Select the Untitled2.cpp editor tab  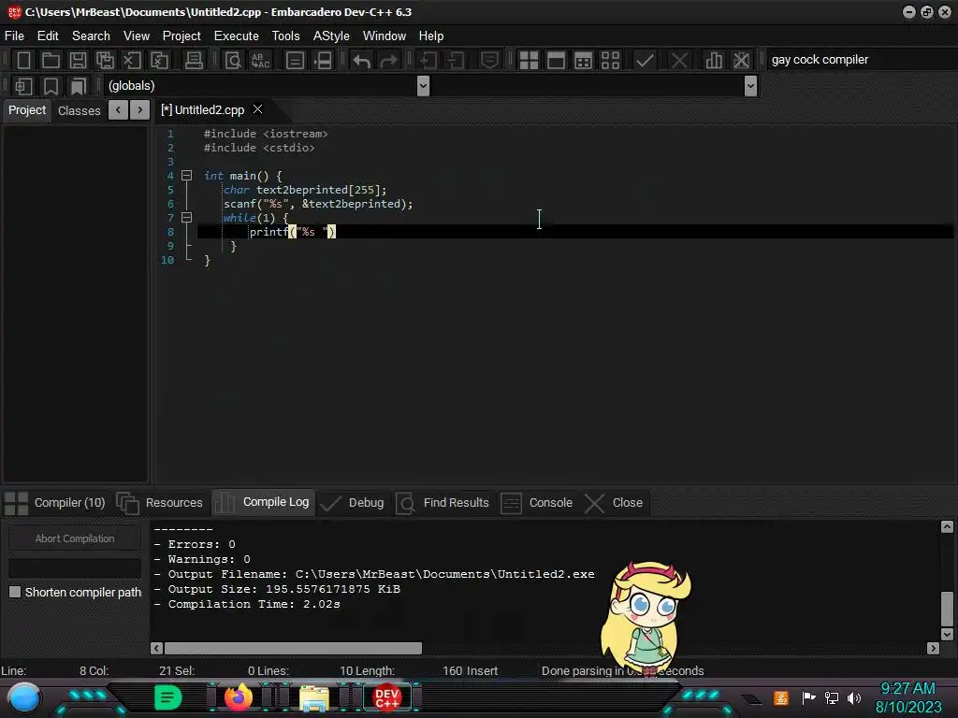(203, 110)
